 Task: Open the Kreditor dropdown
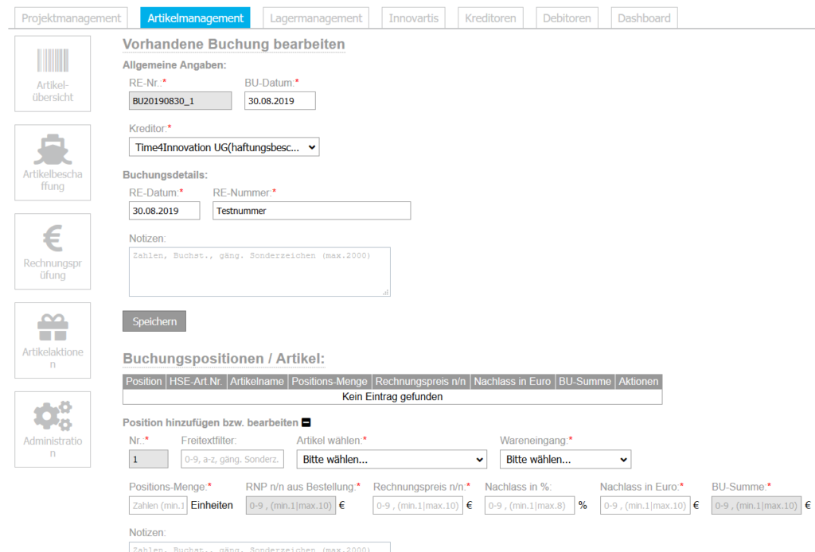[x=224, y=147]
